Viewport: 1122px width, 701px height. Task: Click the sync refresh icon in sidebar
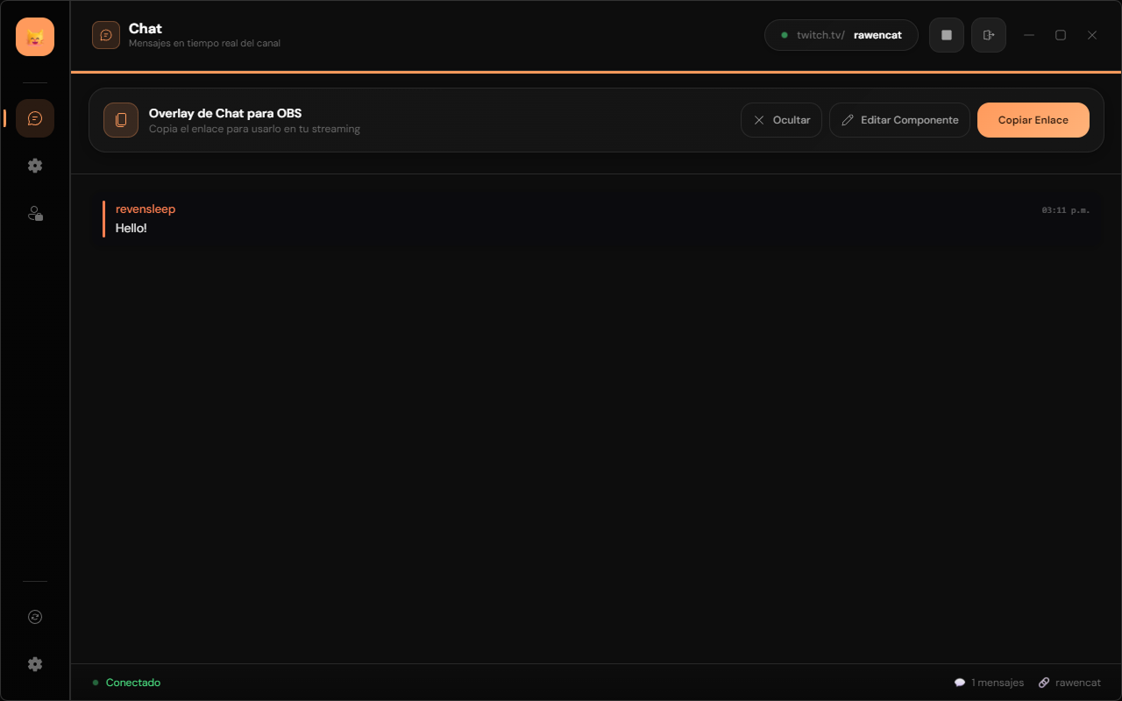pyautogui.click(x=35, y=617)
